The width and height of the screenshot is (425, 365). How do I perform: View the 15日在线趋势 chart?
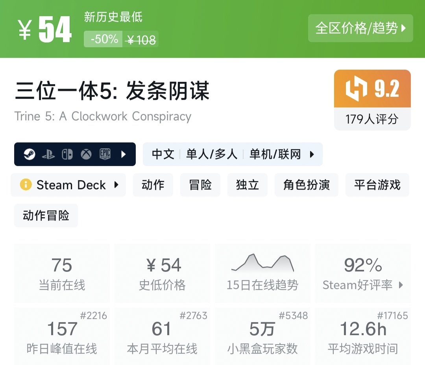(x=262, y=273)
